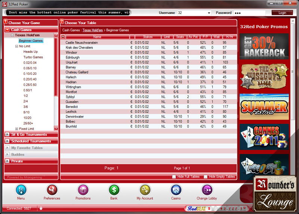Enable Hide Empty Tables checkbox
The width and height of the screenshot is (299, 214).
point(205,177)
